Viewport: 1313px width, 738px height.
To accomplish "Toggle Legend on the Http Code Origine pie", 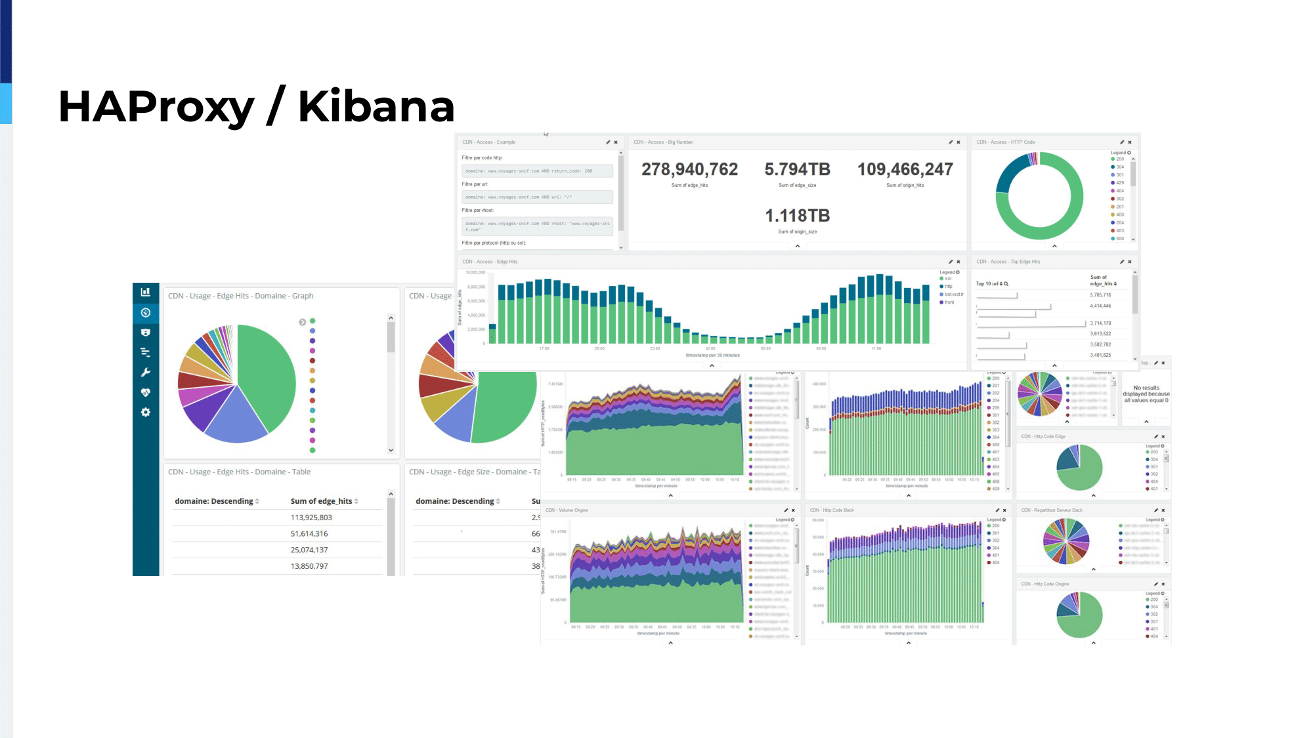I will click(1155, 594).
